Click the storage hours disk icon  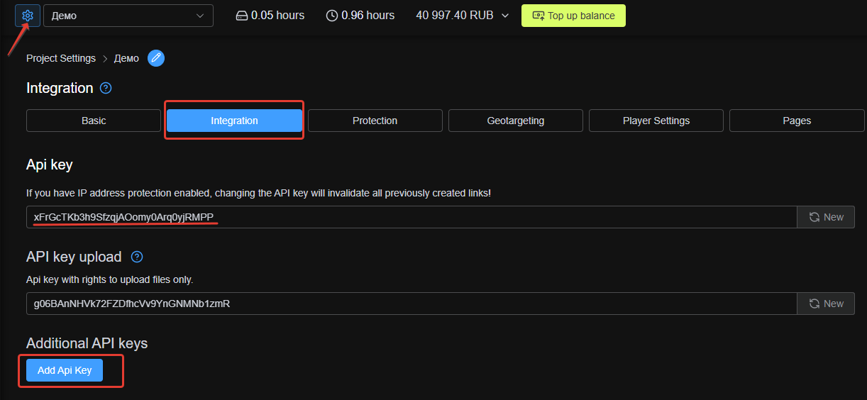[242, 16]
